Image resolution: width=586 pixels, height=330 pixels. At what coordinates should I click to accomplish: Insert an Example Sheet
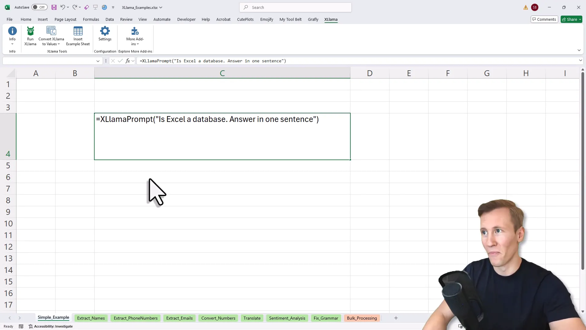coord(78,36)
